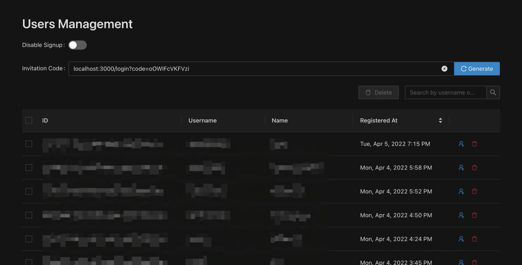The image size is (522, 265).
Task: Click the Name column header
Action: [x=280, y=120]
